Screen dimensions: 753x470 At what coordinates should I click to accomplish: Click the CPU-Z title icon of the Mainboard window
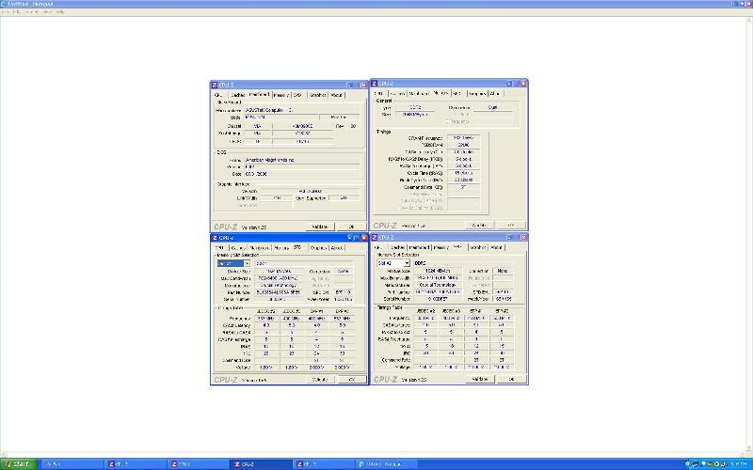215,85
